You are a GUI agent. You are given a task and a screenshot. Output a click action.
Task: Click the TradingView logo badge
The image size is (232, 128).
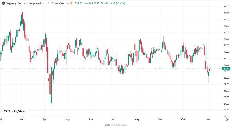click(14, 111)
